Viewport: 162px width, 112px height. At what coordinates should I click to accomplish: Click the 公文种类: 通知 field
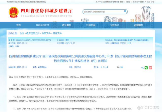pyautogui.click(x=63, y=40)
